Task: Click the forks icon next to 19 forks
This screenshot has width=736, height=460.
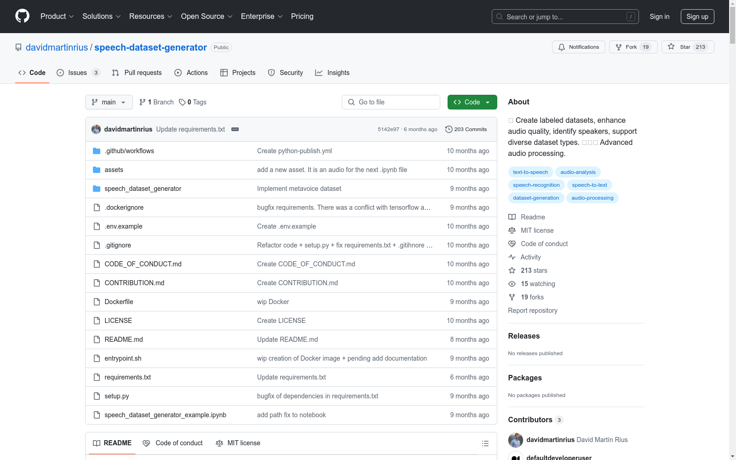Action: click(x=512, y=297)
